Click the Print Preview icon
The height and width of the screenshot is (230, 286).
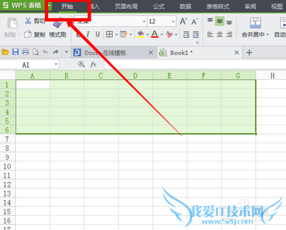pyautogui.click(x=35, y=52)
